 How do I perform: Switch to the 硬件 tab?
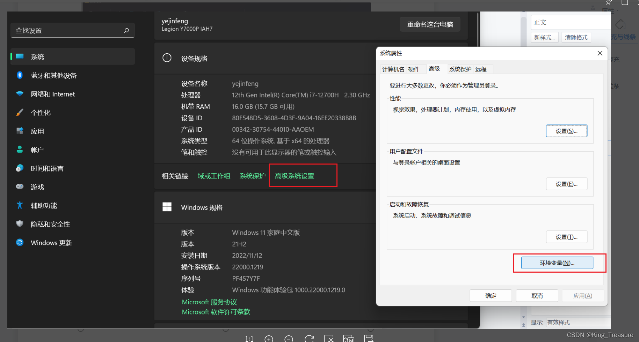[414, 69]
